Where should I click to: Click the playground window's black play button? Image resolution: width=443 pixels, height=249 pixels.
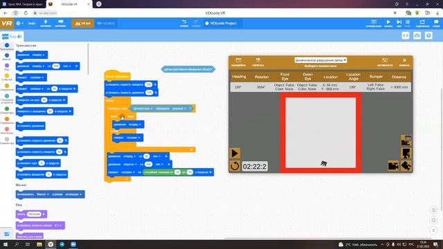235,154
